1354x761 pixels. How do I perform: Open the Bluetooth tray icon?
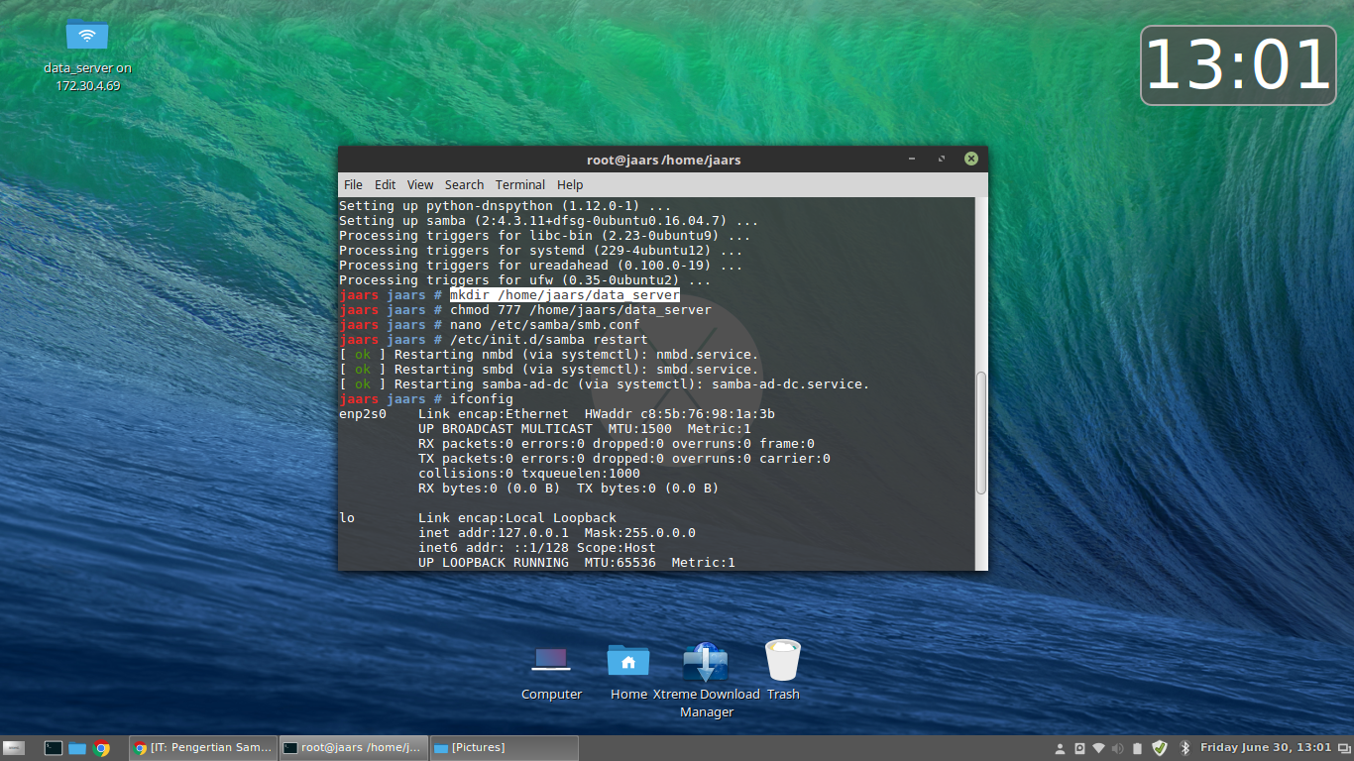(x=1184, y=748)
